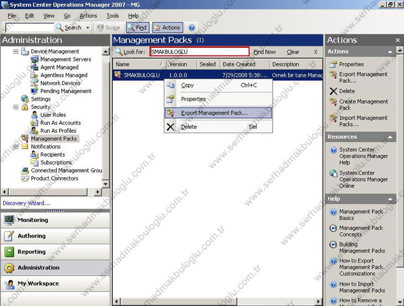Click the Notifications envelope icon
This screenshot has width=404, height=306.
25,147
